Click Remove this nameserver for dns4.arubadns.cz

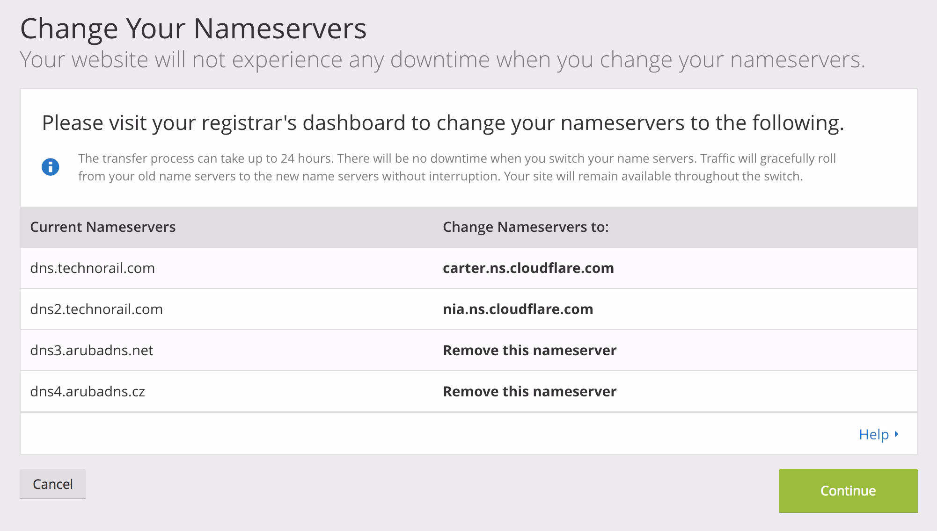coord(529,391)
